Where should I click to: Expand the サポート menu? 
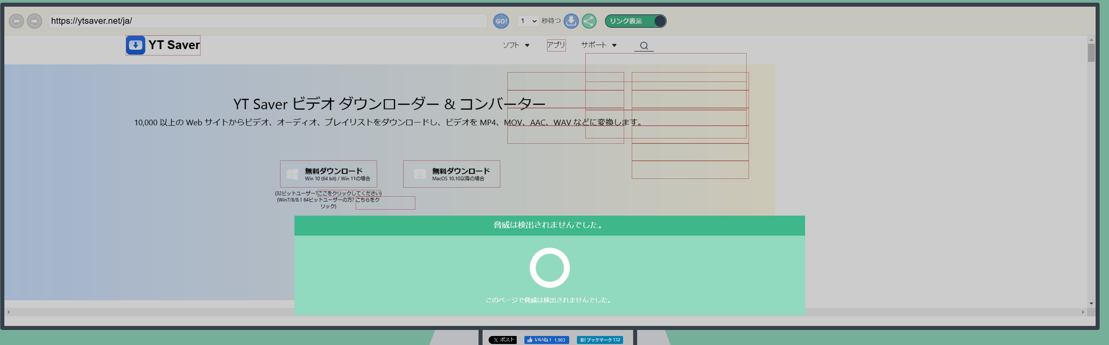(599, 45)
